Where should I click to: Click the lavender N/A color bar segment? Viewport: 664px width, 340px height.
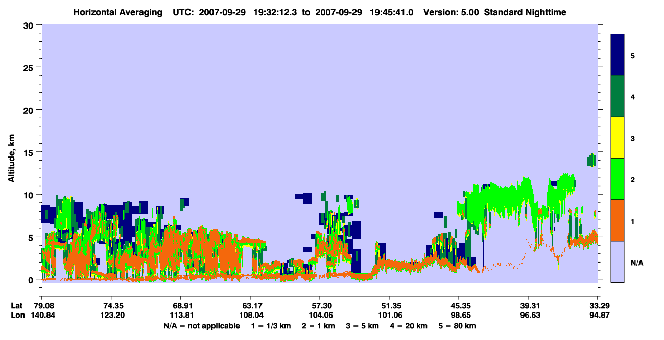tap(618, 261)
